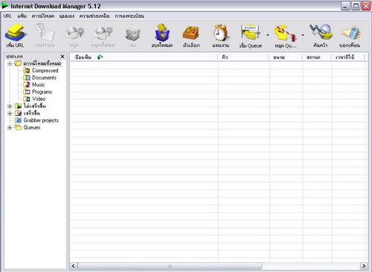Select the Documents category folder icon
The width and height of the screenshot is (372, 272).
pos(27,78)
